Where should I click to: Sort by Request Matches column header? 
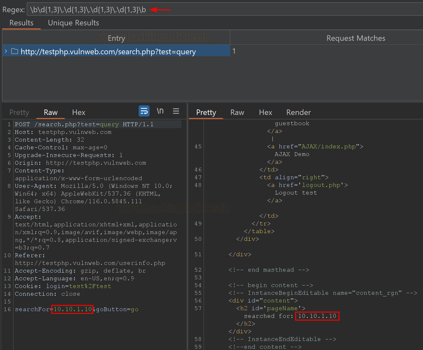pyautogui.click(x=355, y=38)
